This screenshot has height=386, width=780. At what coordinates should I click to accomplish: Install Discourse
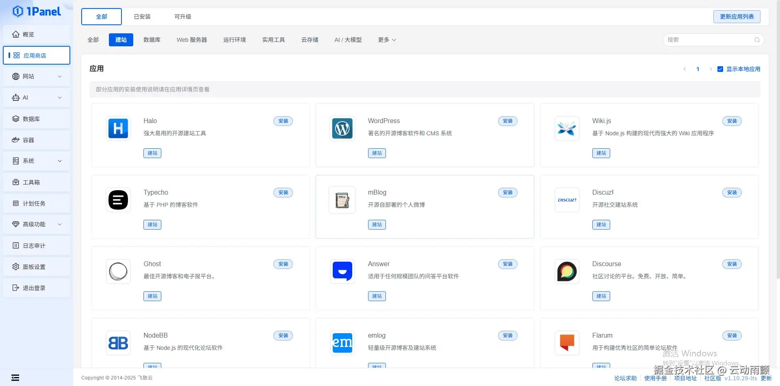tap(732, 264)
